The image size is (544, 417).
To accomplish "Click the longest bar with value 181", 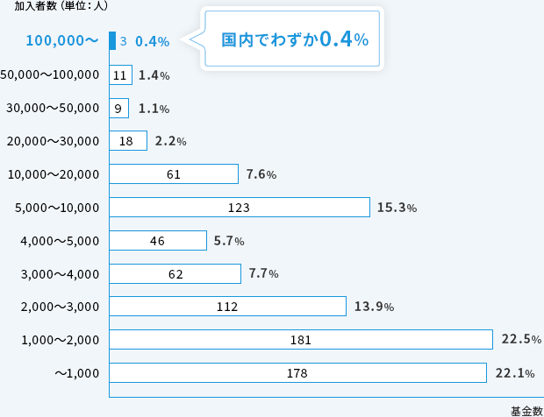I will pos(301,339).
